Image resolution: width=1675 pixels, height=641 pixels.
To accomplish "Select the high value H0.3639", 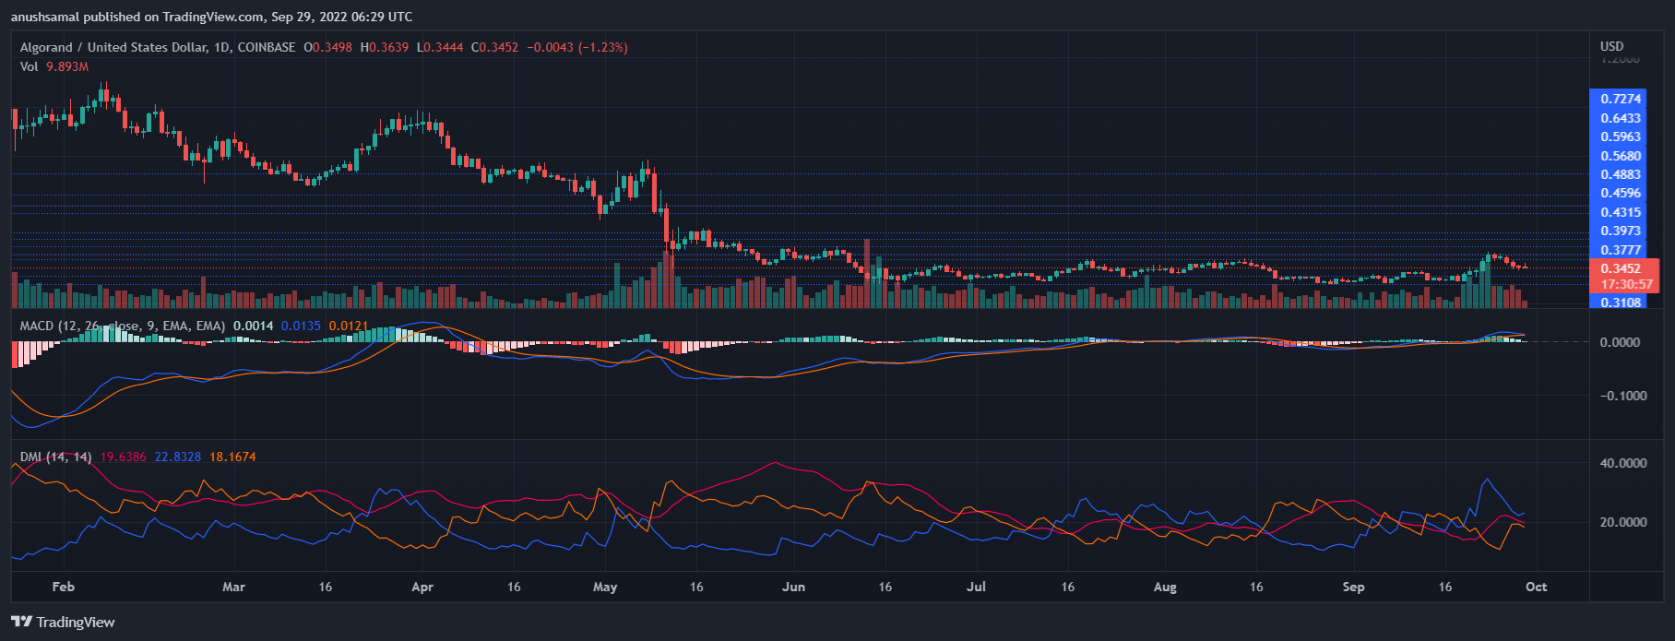I will pyautogui.click(x=384, y=47).
